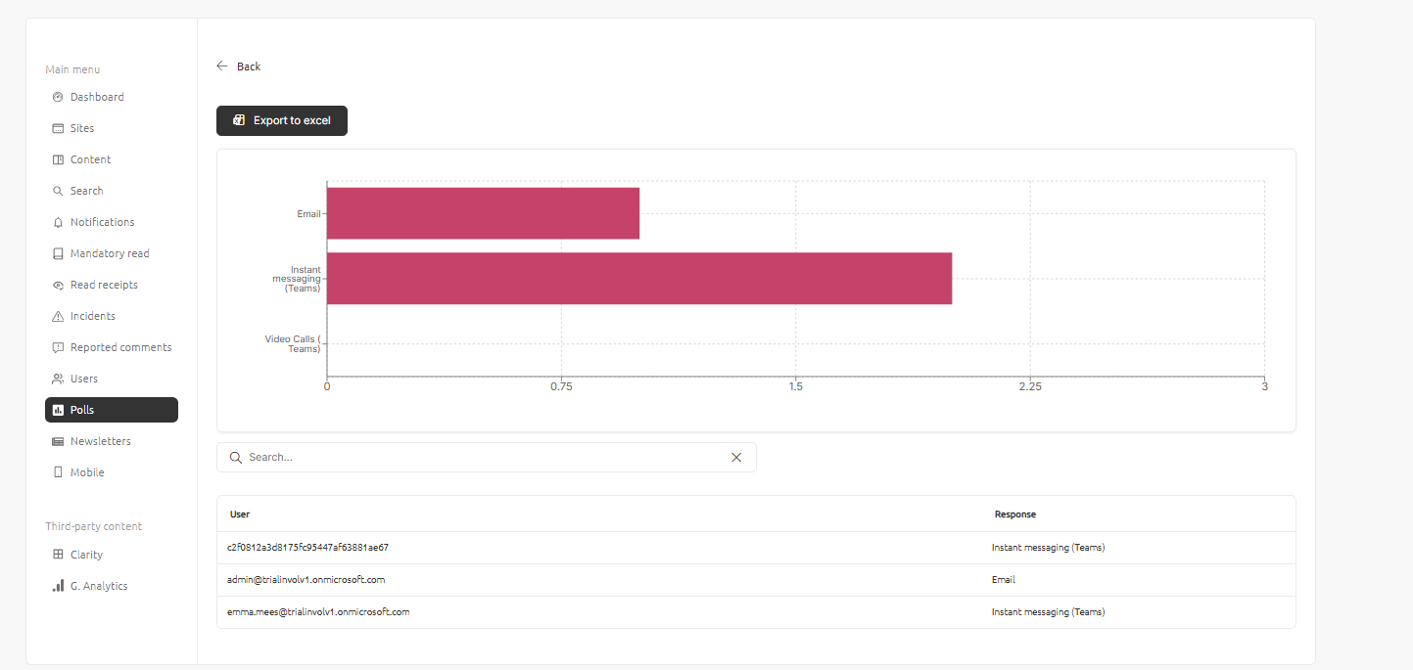Image resolution: width=1413 pixels, height=670 pixels.
Task: Click the Incidents warning triangle icon
Action: tap(58, 316)
